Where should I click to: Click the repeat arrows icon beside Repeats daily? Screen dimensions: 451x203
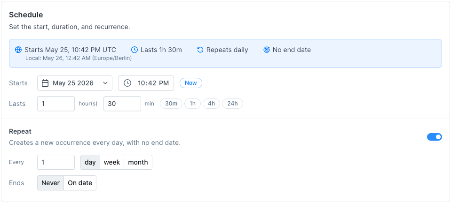[x=200, y=50]
